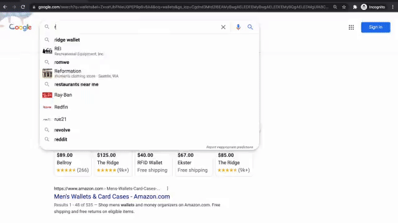Reload the page with the refresh icon

tap(23, 7)
